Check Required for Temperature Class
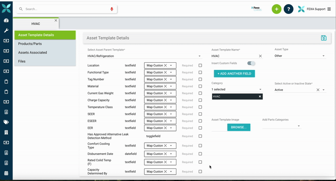The height and width of the screenshot is (181, 336). pyautogui.click(x=200, y=107)
